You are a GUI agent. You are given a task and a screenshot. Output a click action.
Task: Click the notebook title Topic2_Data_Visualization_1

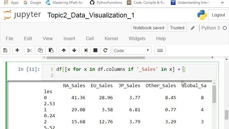click(91, 15)
